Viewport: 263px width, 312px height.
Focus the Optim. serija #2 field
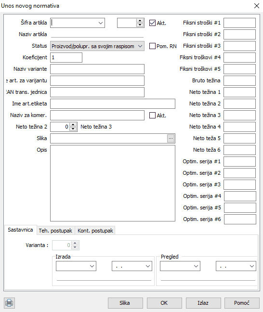pos(239,173)
